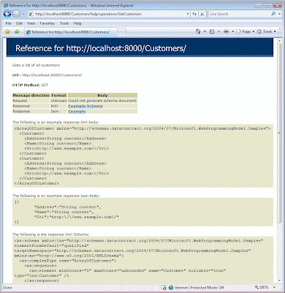Click into the Live Search box

[x=240, y=14]
